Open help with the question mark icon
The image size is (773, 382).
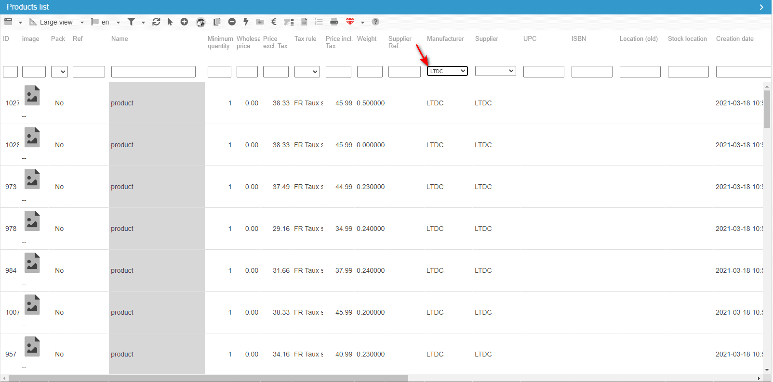pyautogui.click(x=375, y=22)
